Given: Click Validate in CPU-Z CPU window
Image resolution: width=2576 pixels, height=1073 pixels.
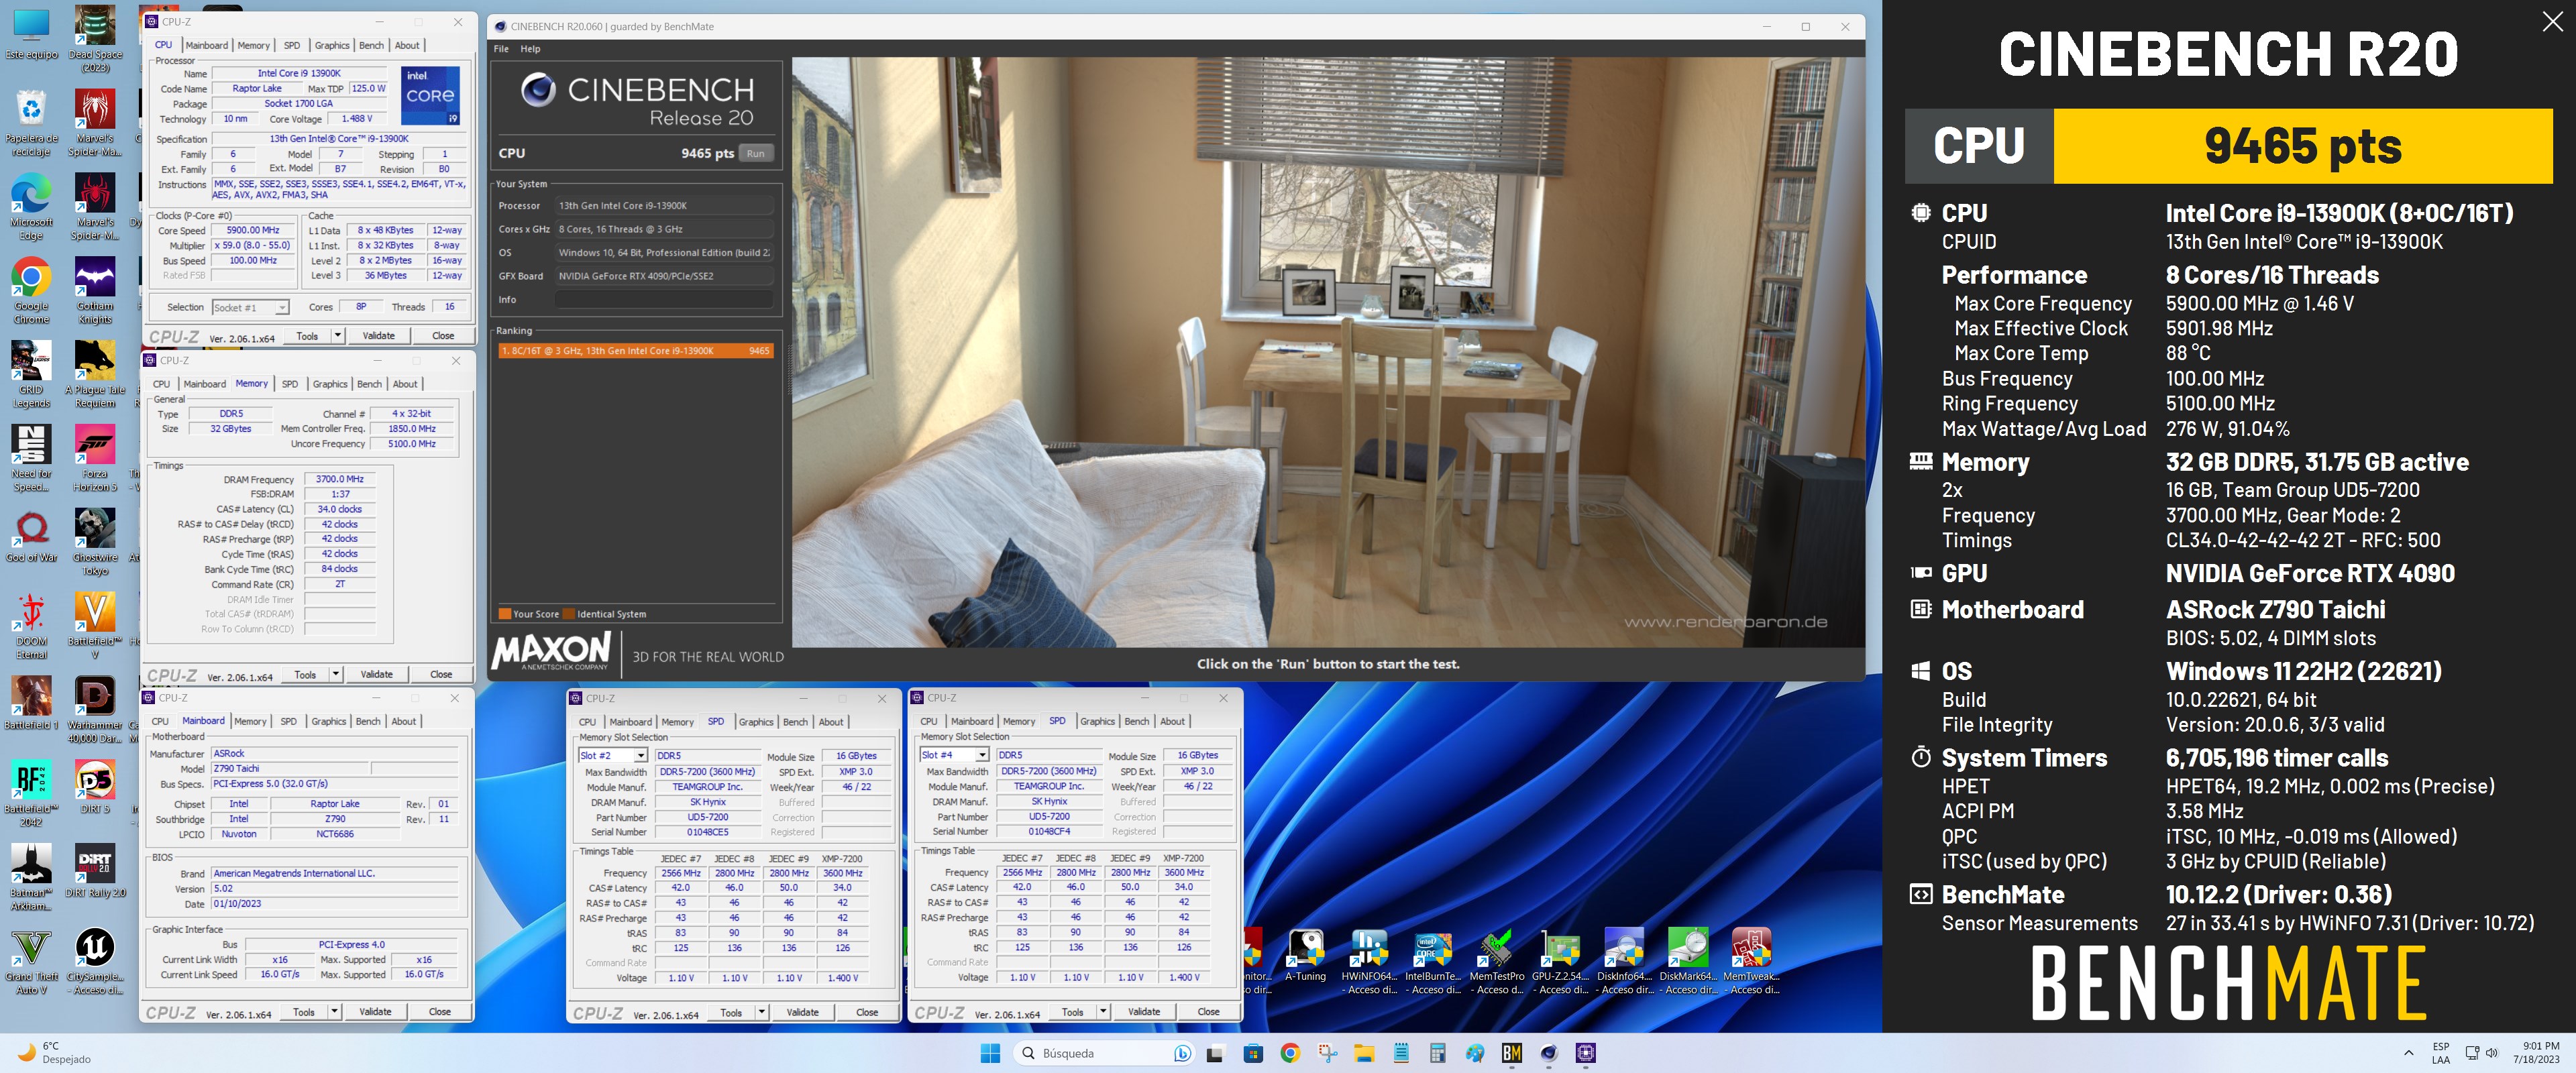Looking at the screenshot, I should coord(378,336).
